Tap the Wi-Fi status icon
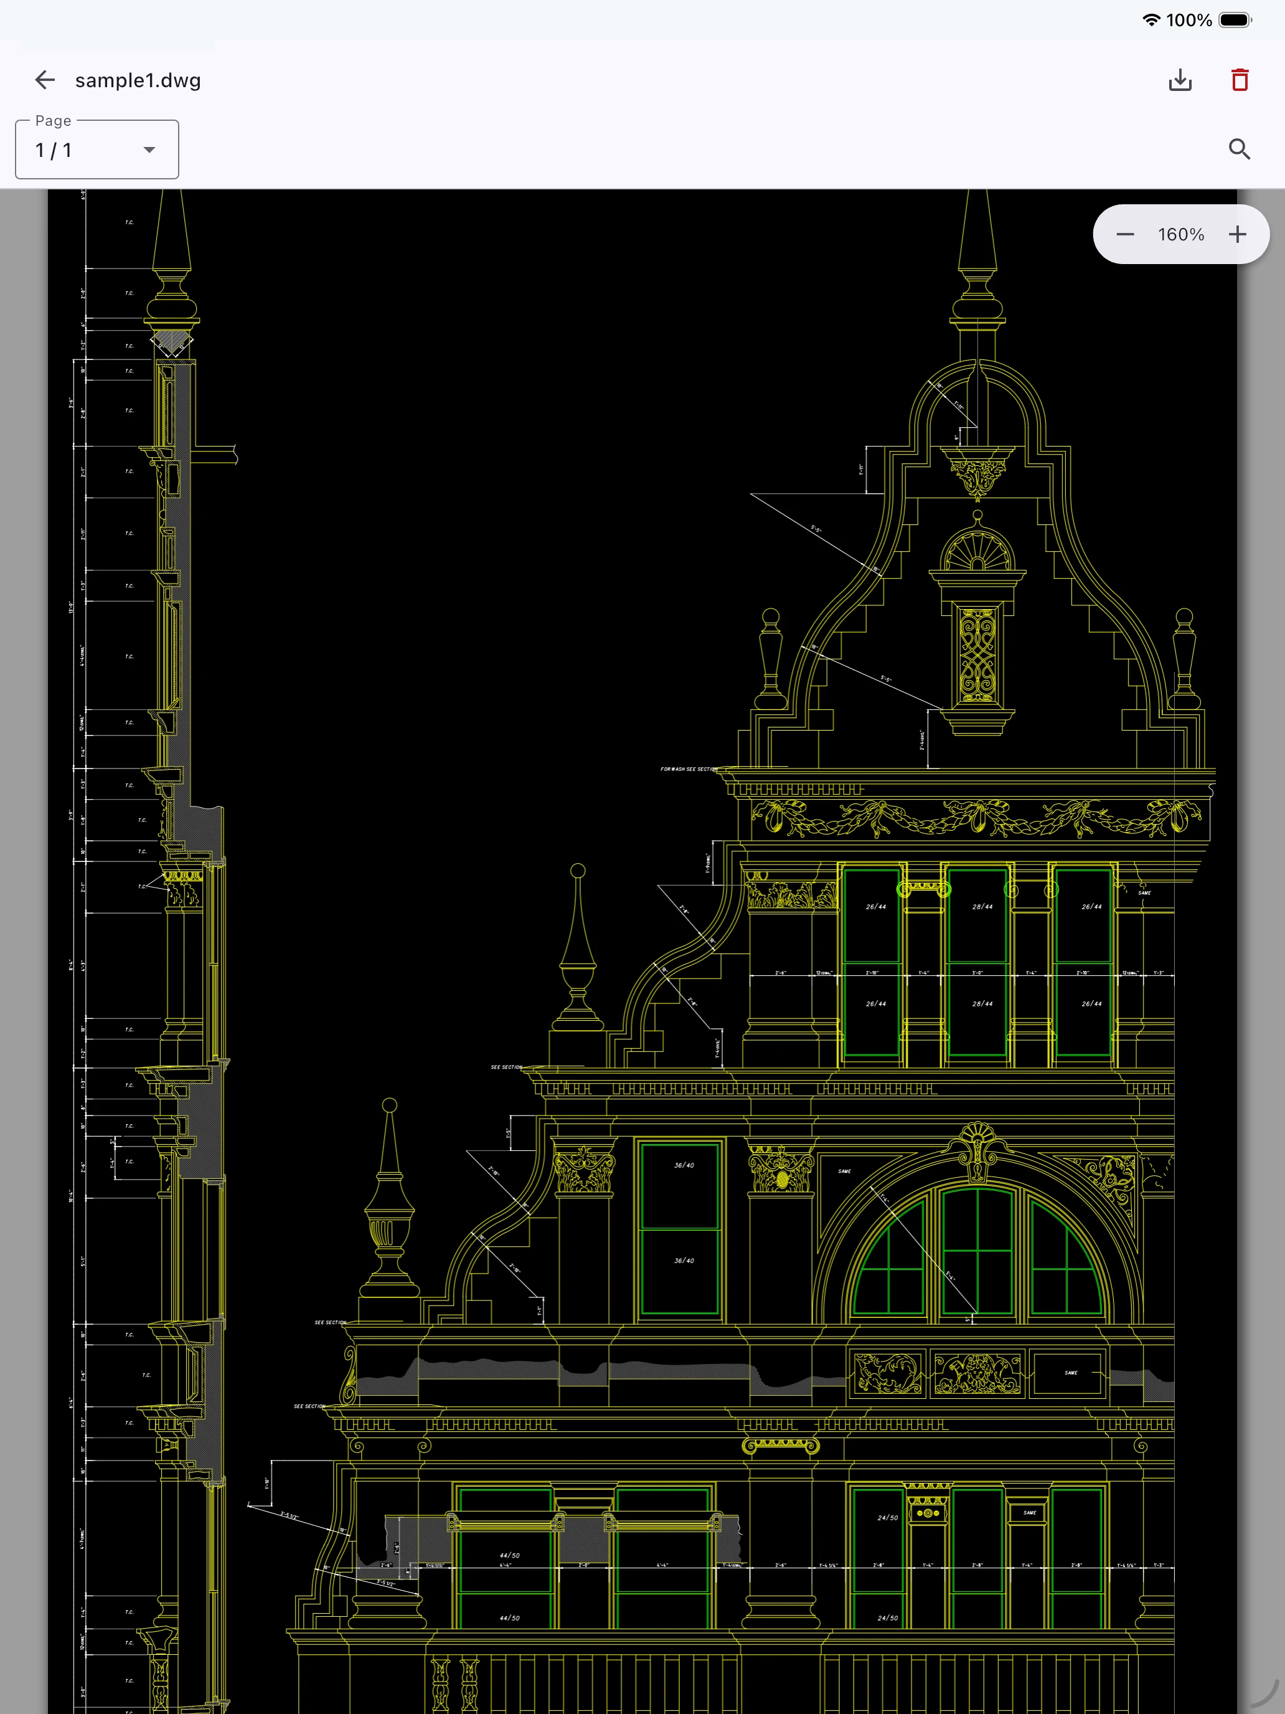This screenshot has width=1285, height=1714. click(1152, 20)
